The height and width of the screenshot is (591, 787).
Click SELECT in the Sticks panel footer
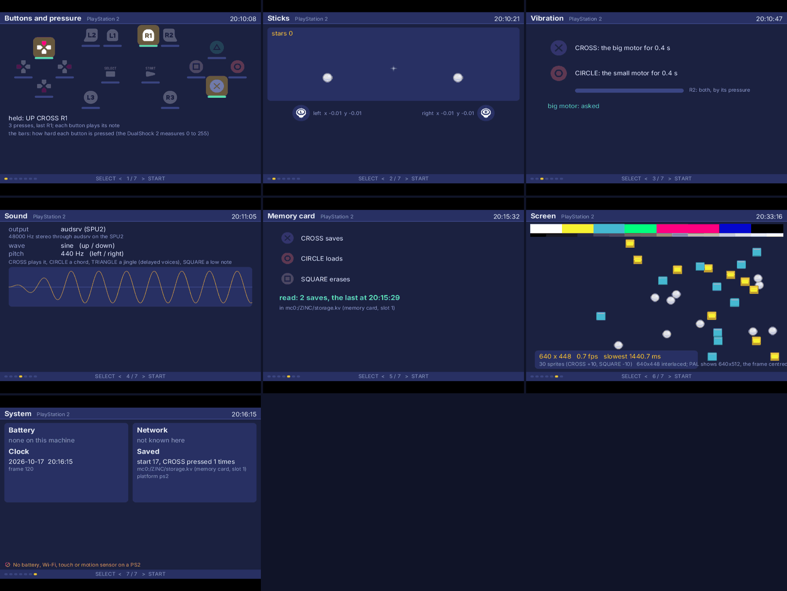[368, 179]
